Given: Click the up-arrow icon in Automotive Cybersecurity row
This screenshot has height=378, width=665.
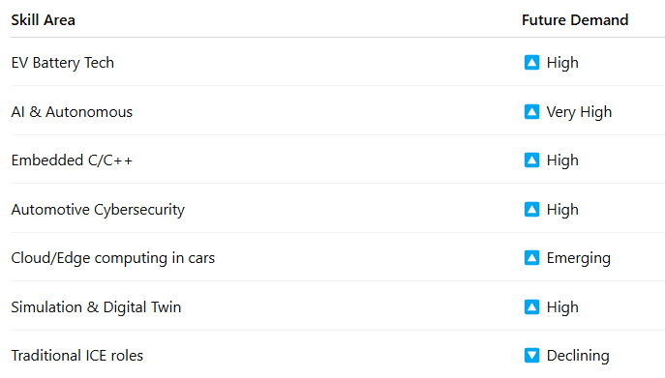Looking at the screenshot, I should 531,210.
